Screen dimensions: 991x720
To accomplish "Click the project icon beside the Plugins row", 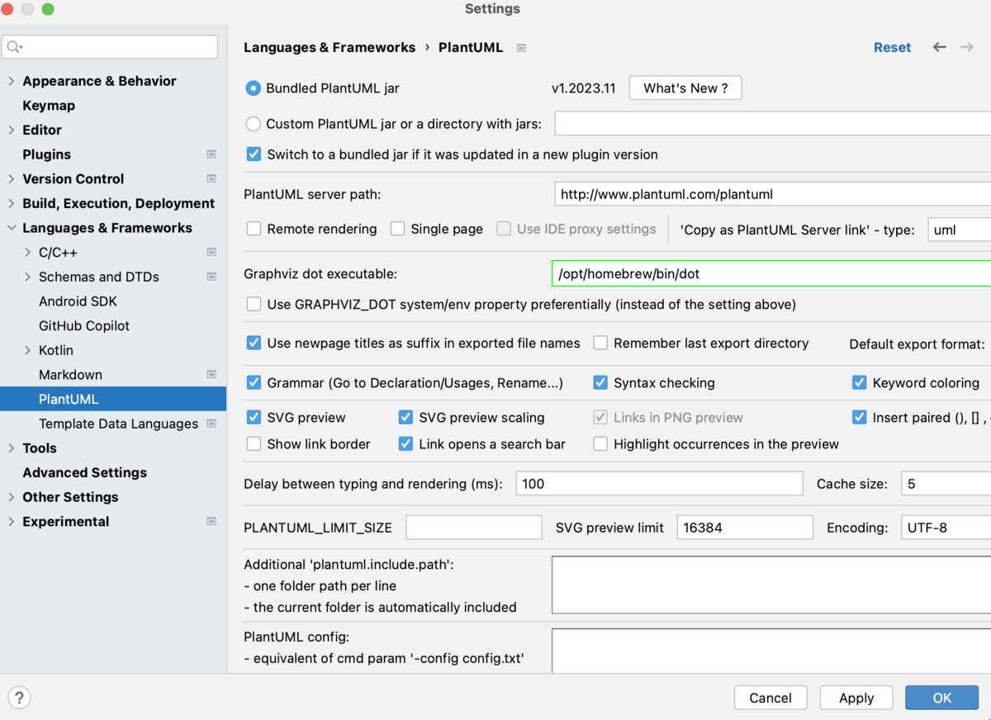I will tap(211, 154).
